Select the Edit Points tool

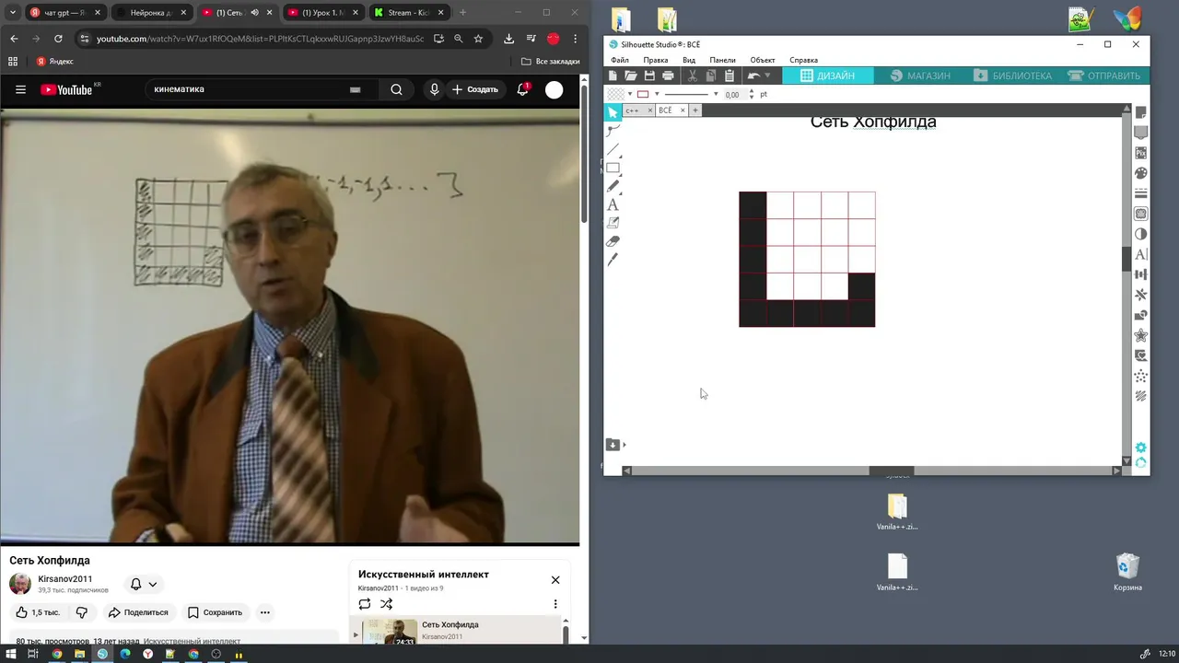tap(613, 131)
